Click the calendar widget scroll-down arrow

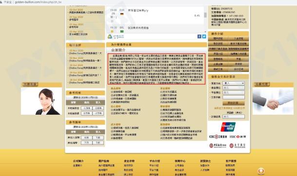[x=205, y=32]
